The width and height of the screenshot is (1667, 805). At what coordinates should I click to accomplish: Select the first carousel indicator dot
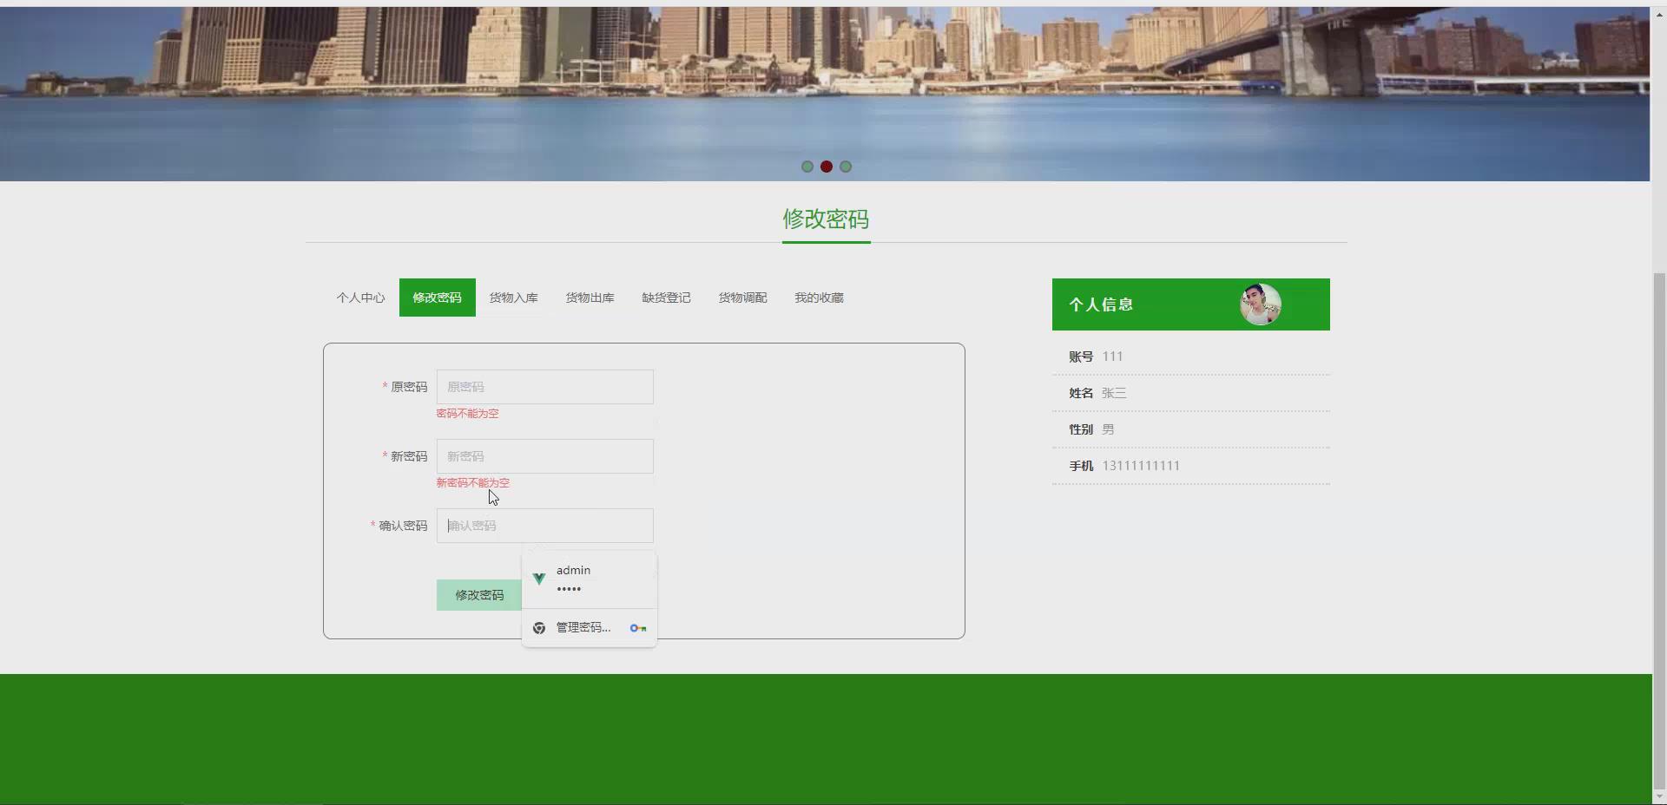[807, 166]
